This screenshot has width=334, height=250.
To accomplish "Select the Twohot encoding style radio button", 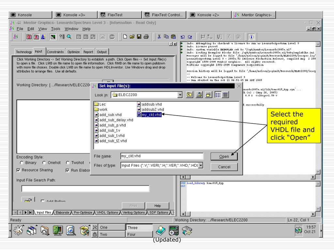I will (68, 163).
